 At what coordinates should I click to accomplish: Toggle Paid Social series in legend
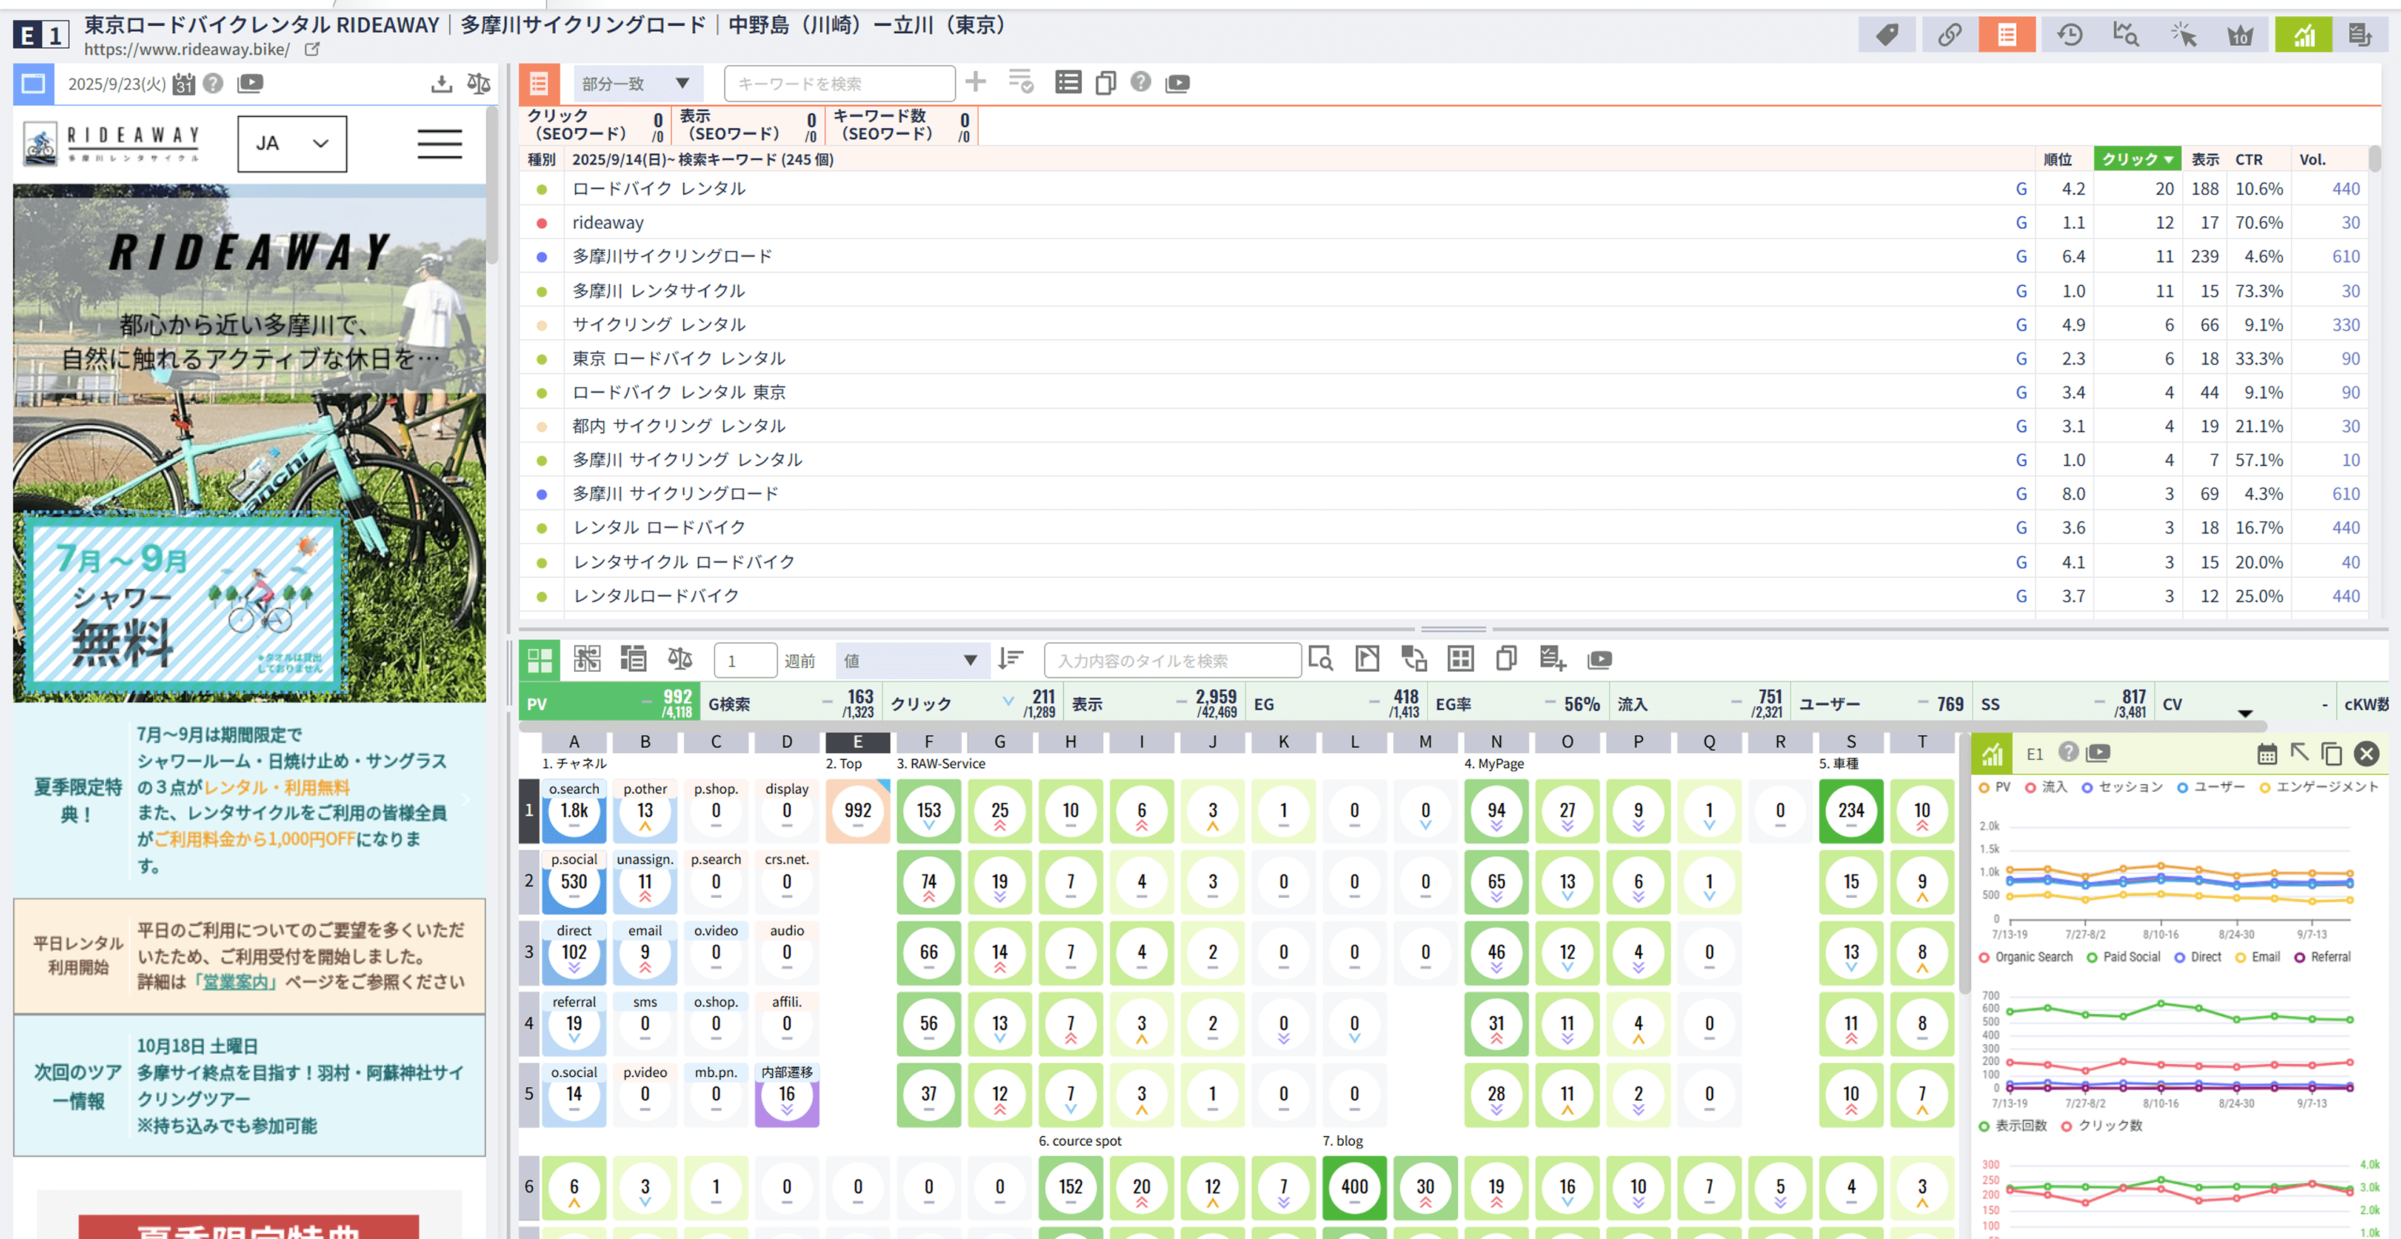2123,957
